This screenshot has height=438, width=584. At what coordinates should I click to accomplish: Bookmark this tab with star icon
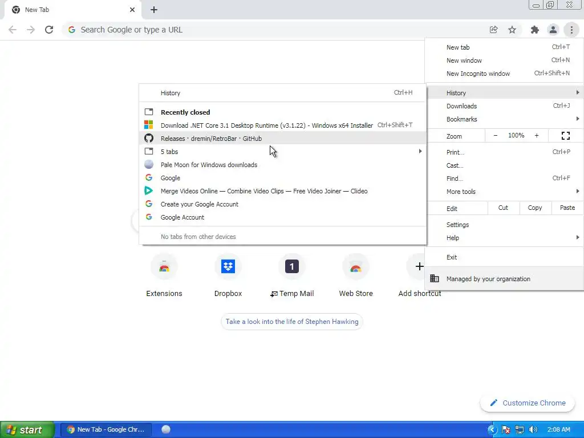pos(512,30)
